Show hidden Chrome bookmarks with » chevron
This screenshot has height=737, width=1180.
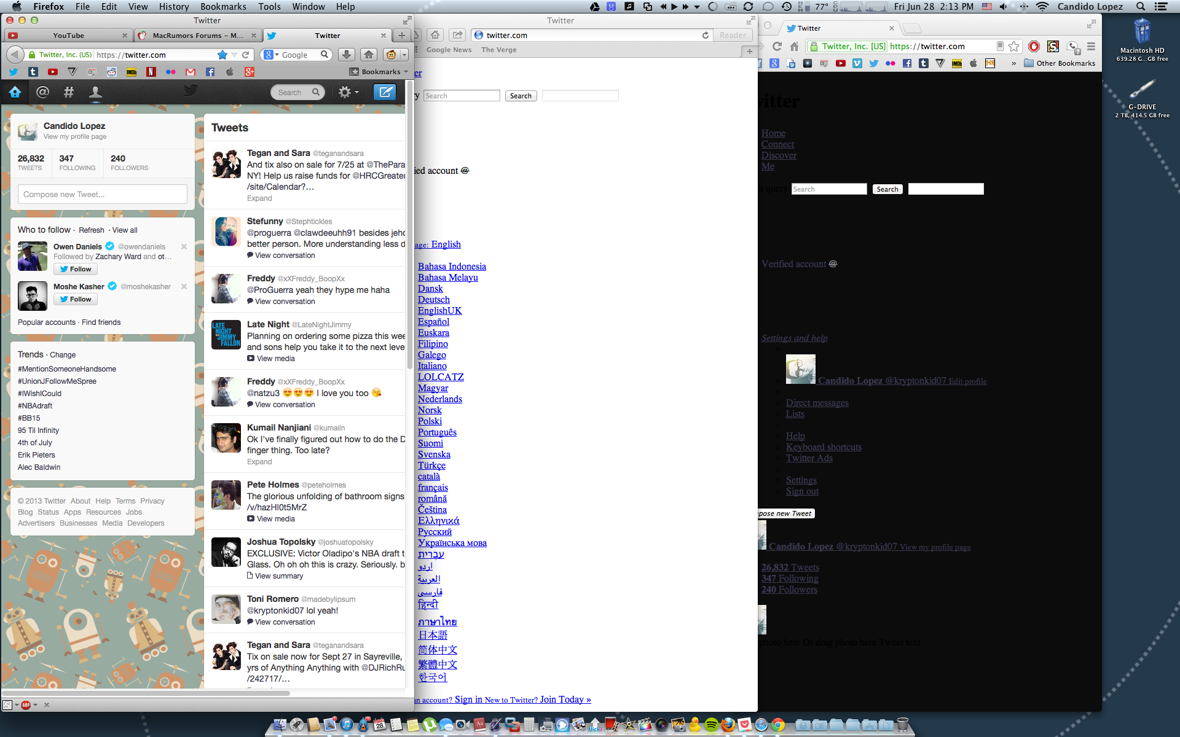click(1013, 63)
